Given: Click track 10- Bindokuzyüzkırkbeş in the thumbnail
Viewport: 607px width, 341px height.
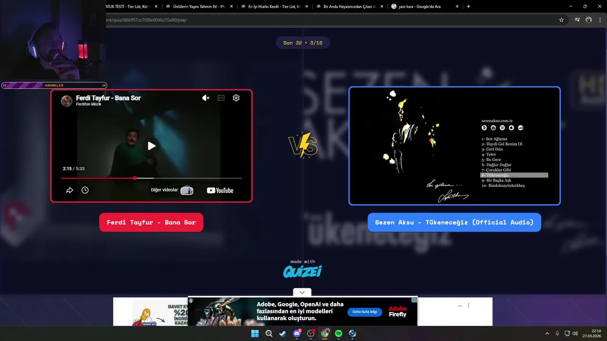Looking at the screenshot, I should (x=503, y=186).
